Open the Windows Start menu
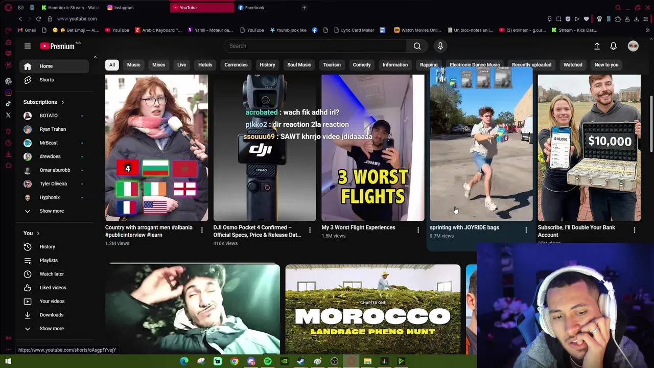This screenshot has height=368, width=654. tap(8, 361)
